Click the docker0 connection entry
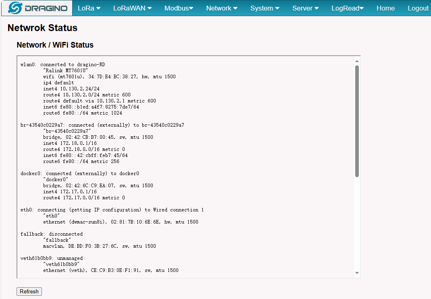The image size is (431, 299). 80,173
